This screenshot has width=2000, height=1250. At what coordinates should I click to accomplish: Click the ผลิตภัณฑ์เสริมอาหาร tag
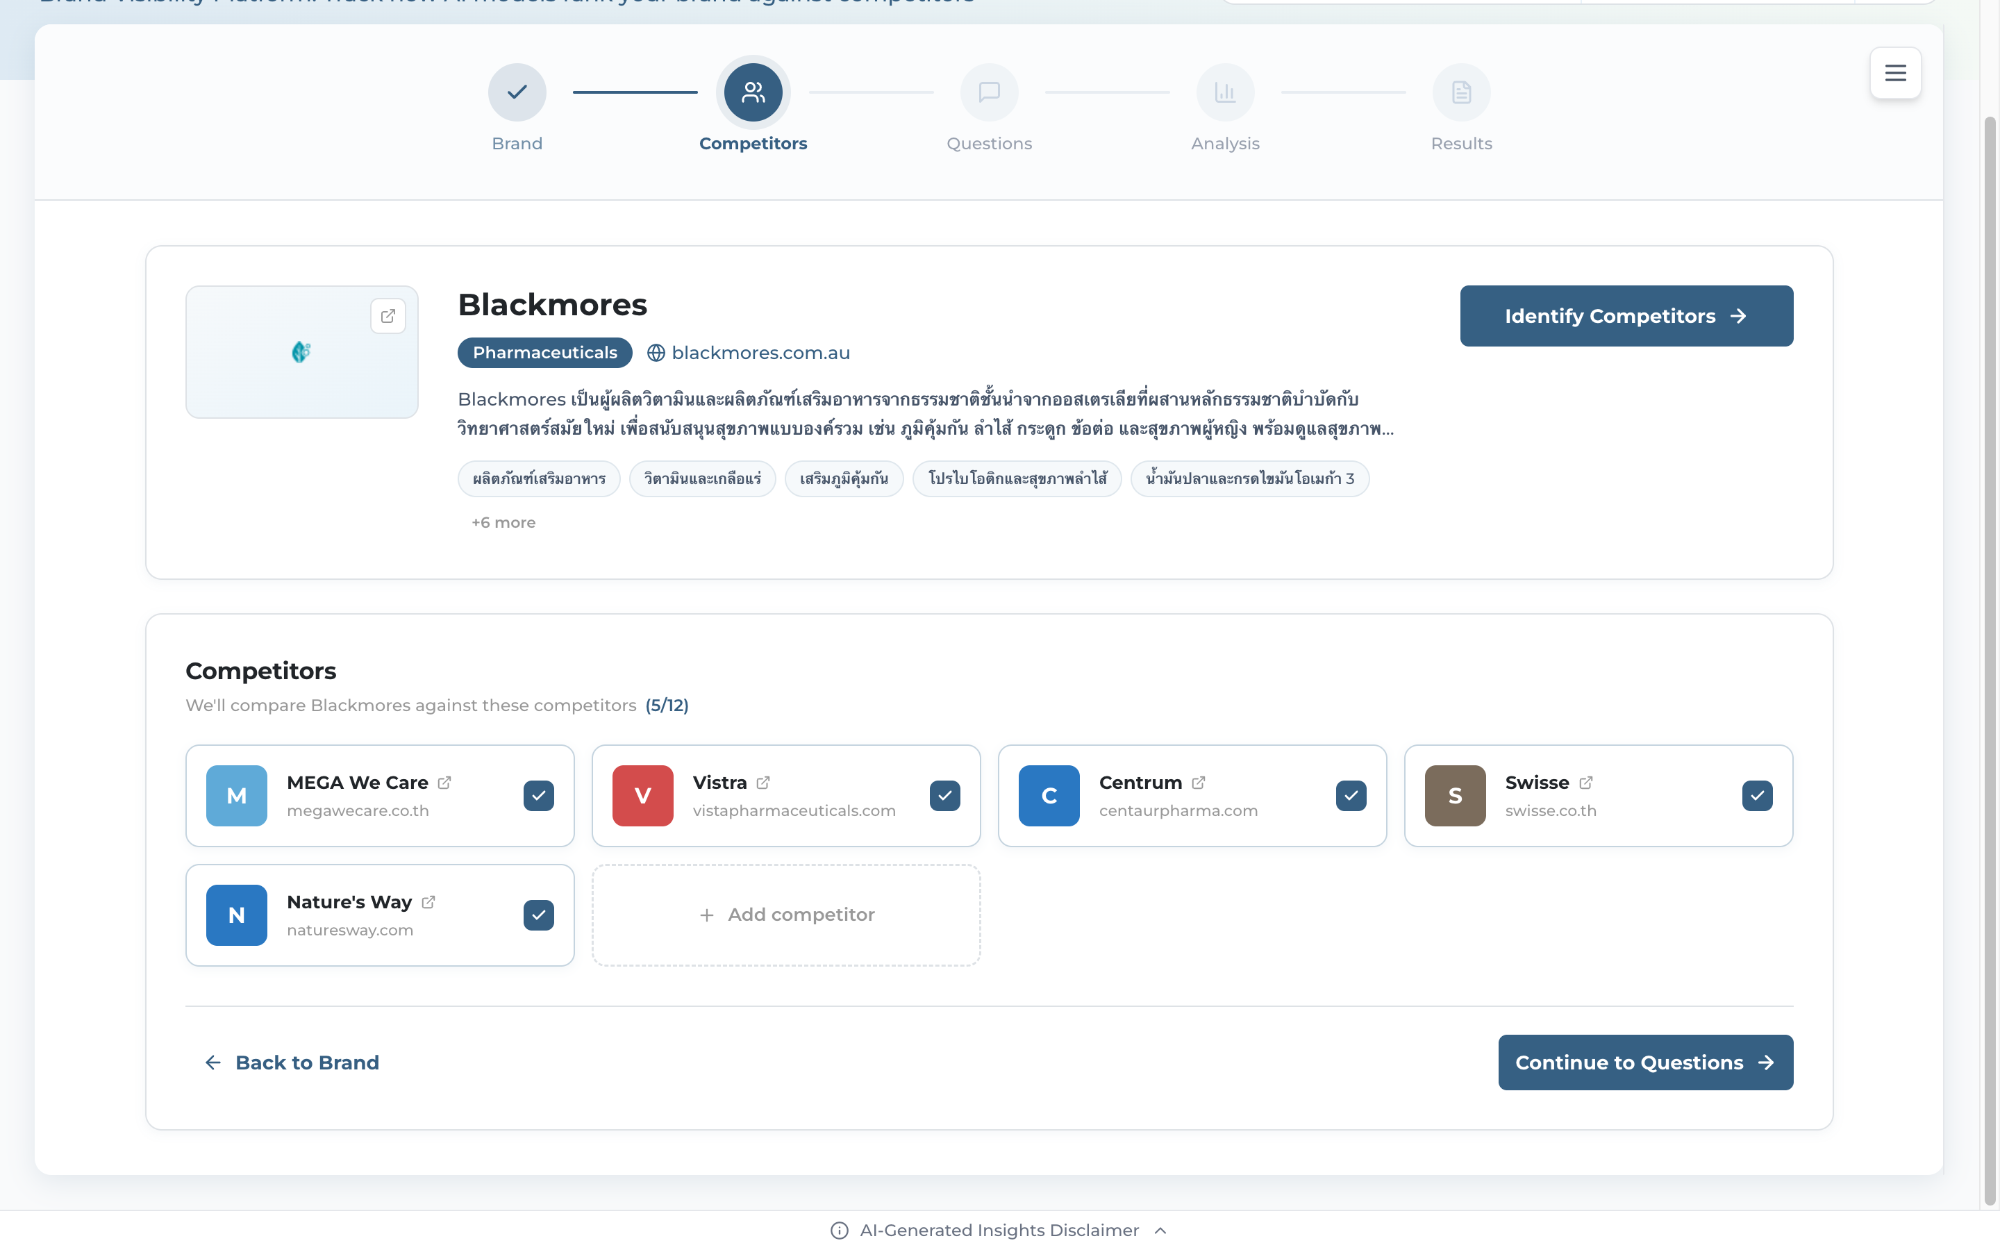point(539,478)
